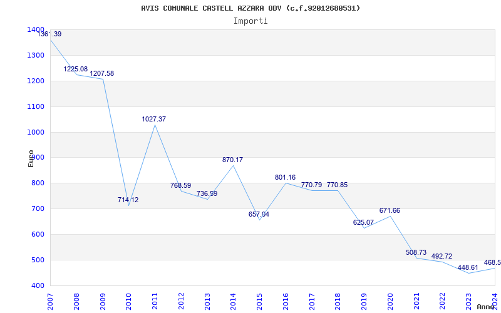Select data label 671.66
Viewport: 501px width, 313px height.
390,210
